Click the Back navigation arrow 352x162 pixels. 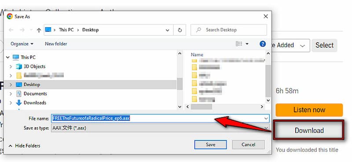click(11, 30)
